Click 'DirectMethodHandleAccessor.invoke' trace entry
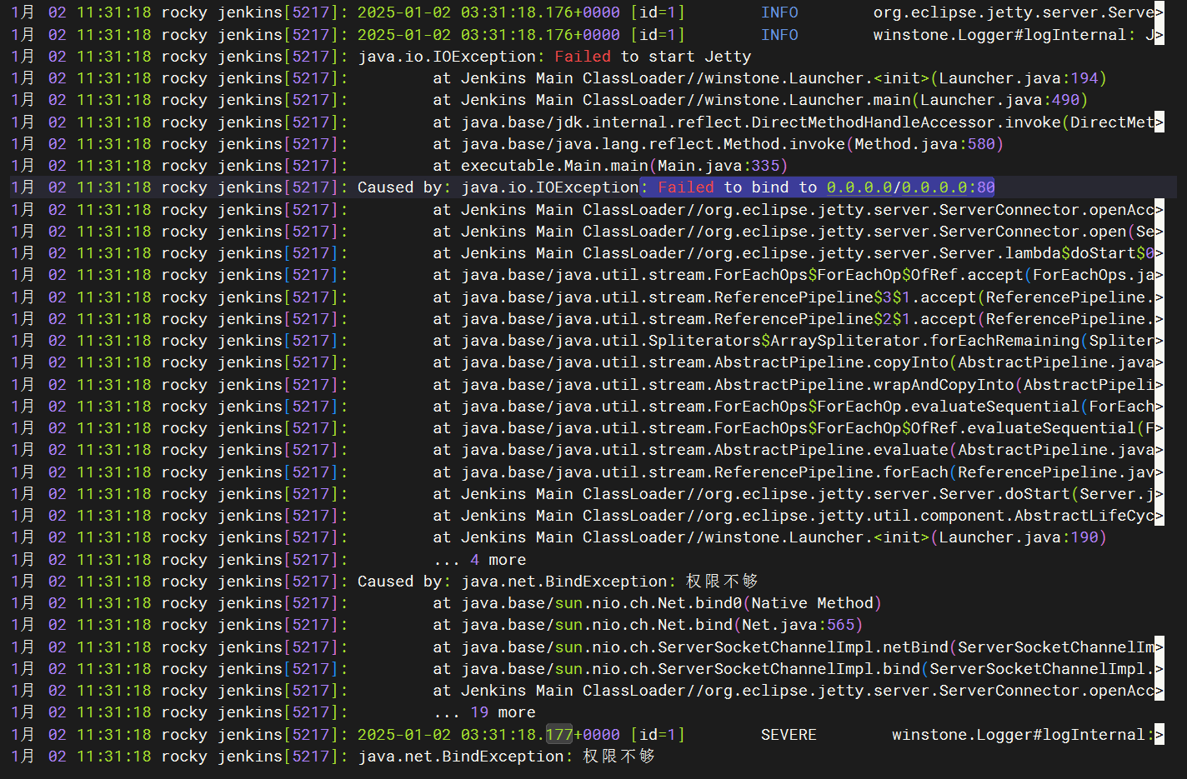This screenshot has width=1187, height=779. (x=906, y=122)
